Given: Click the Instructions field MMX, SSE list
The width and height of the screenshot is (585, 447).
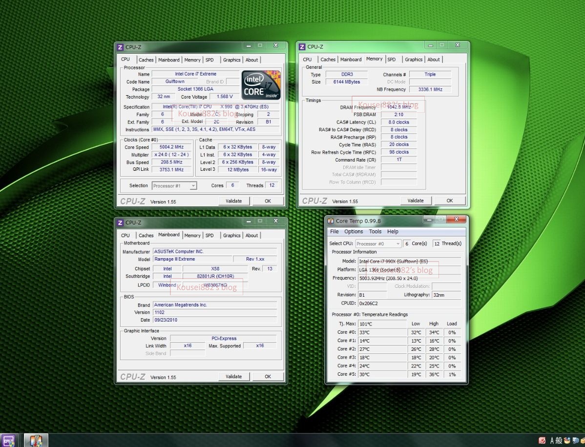Looking at the screenshot, I should coord(216,129).
